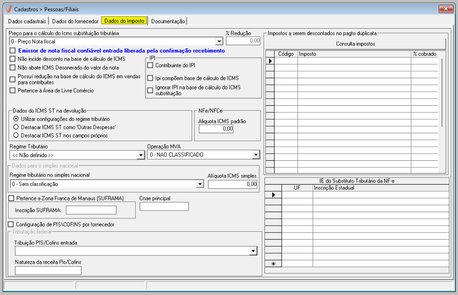Viewport: 458px width, 295px height.
Task: Close the Pessoas/Filiais window
Action: pos(446,9)
